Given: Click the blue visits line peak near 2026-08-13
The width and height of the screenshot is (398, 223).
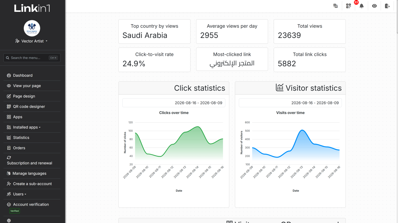Looking at the screenshot, I should pyautogui.click(x=302, y=130).
